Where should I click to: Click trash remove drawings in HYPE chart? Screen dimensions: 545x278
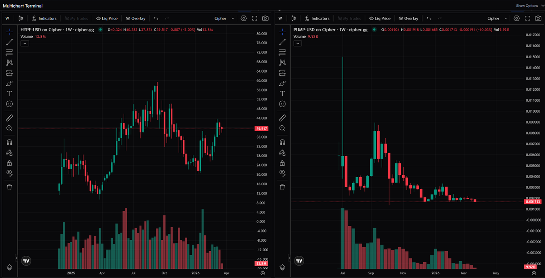pos(10,187)
